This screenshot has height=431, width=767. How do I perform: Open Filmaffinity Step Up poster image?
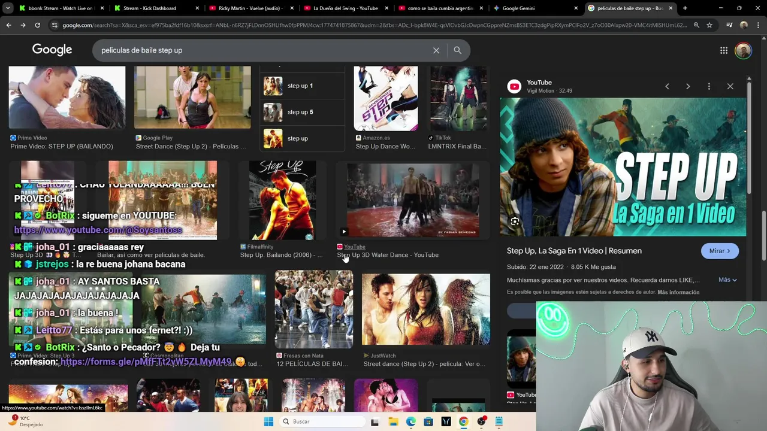[x=282, y=201]
